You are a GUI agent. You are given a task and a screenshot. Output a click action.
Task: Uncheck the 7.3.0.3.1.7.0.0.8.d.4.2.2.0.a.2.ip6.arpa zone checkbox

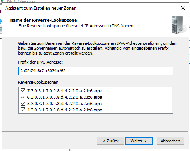pyautogui.click(x=23, y=91)
